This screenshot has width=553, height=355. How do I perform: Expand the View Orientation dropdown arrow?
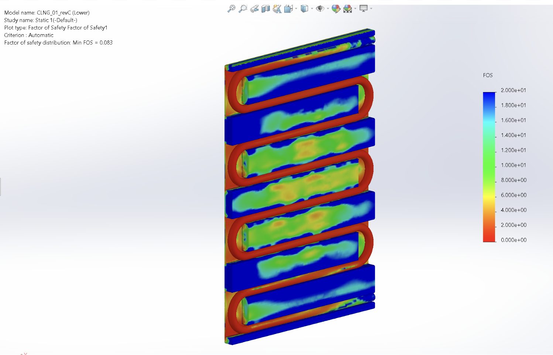(296, 8)
